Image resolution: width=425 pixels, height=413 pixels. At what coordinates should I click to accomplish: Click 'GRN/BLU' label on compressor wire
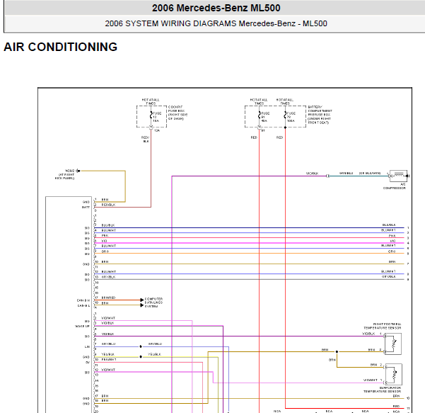(x=346, y=173)
